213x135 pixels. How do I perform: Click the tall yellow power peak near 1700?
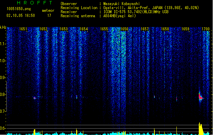coord(201,129)
